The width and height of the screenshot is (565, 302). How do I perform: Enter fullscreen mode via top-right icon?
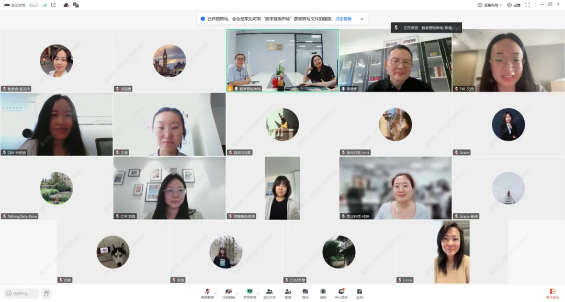coord(527,5)
